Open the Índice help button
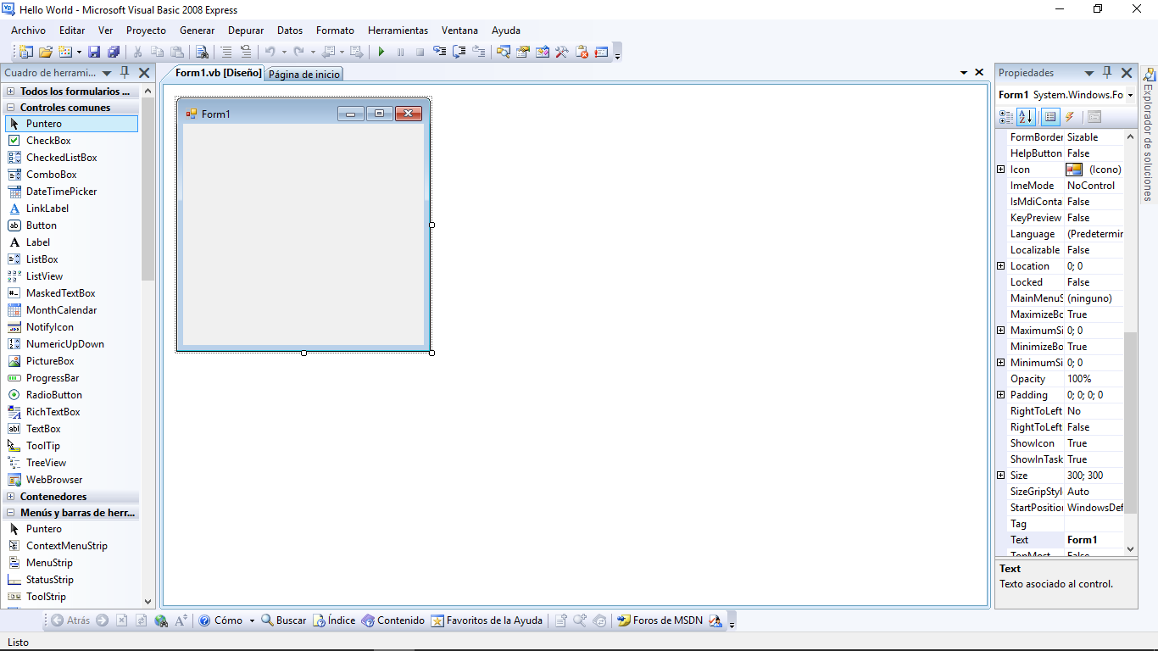Image resolution: width=1158 pixels, height=651 pixels. 334,620
